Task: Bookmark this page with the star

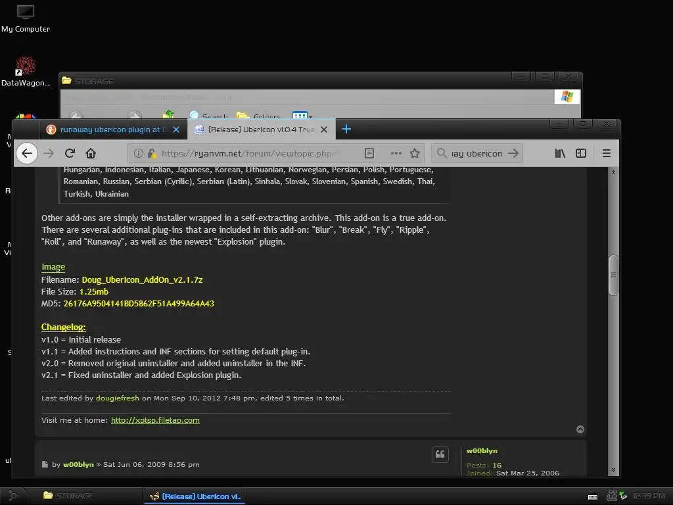Action: pos(415,153)
